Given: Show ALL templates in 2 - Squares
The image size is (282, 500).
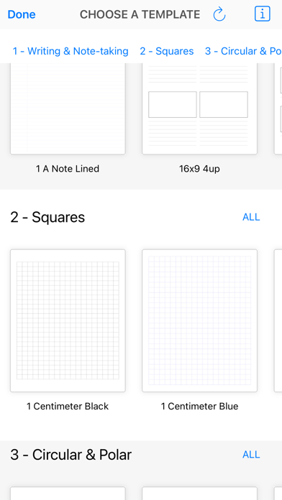Looking at the screenshot, I should point(251,217).
